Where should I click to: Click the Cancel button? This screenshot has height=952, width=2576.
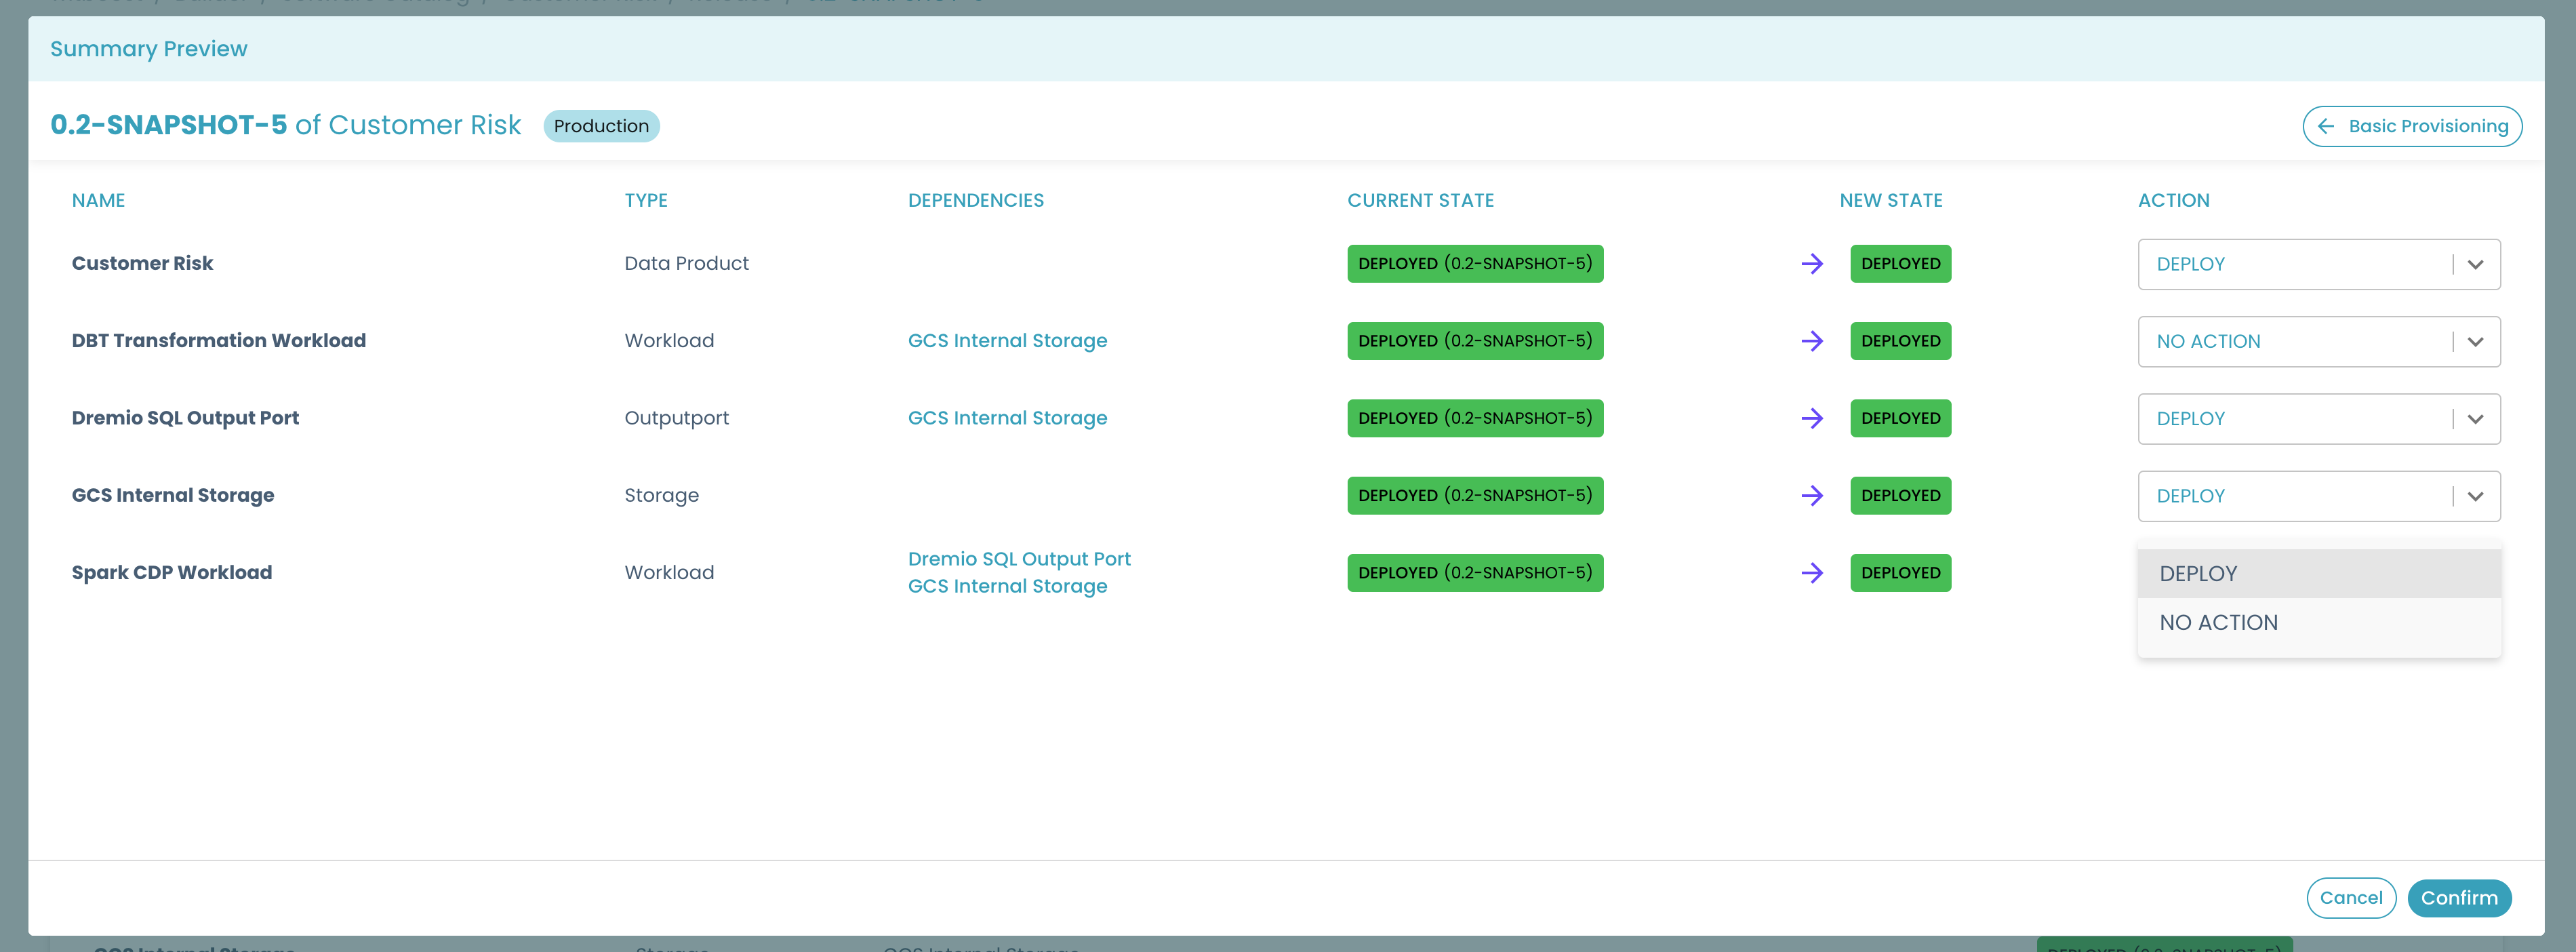pyautogui.click(x=2351, y=897)
